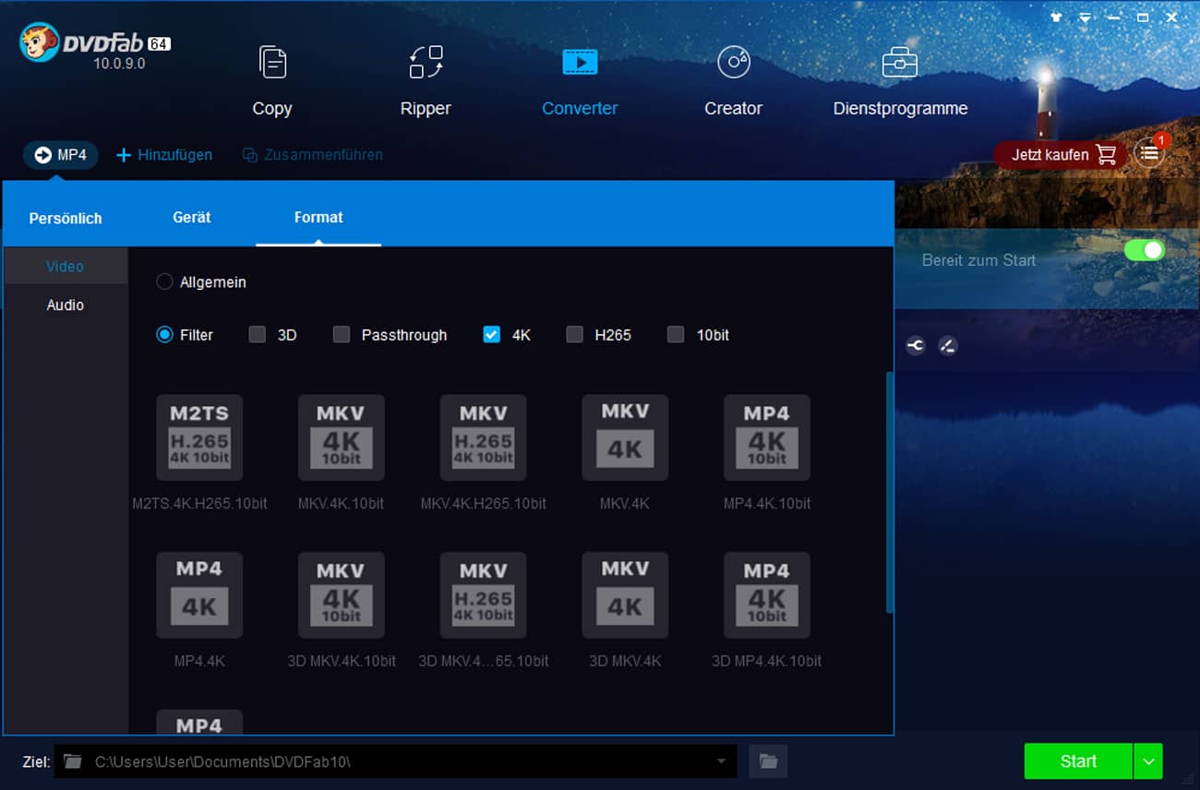Enable the H265 filter checkbox
Viewport: 1200px width, 790px height.
(575, 335)
